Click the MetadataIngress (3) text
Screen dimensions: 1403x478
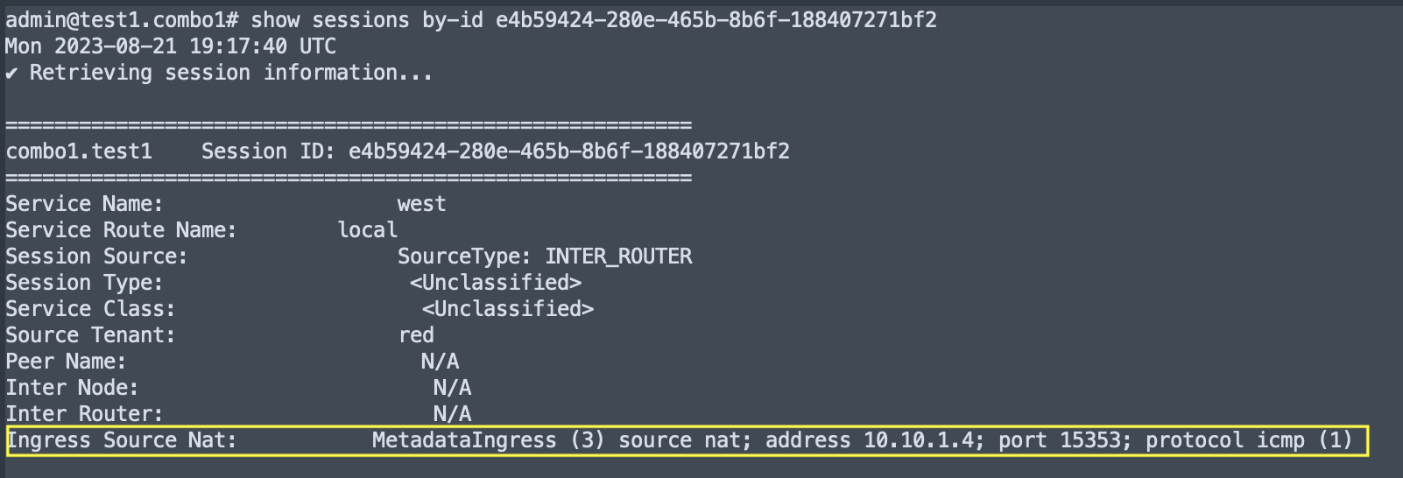(488, 440)
